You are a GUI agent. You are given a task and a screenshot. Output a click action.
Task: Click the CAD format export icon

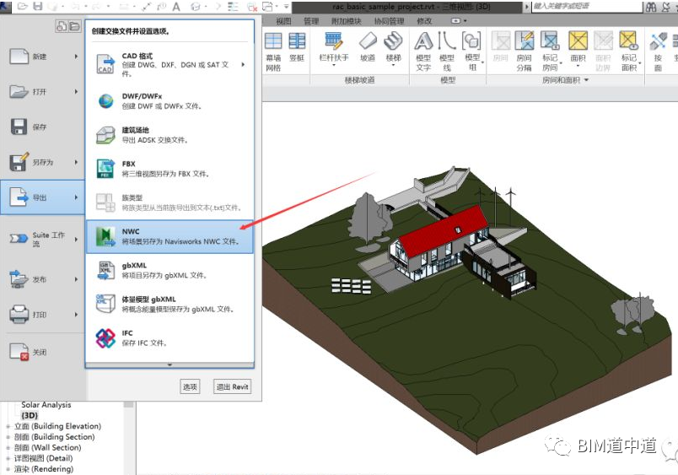coord(105,64)
